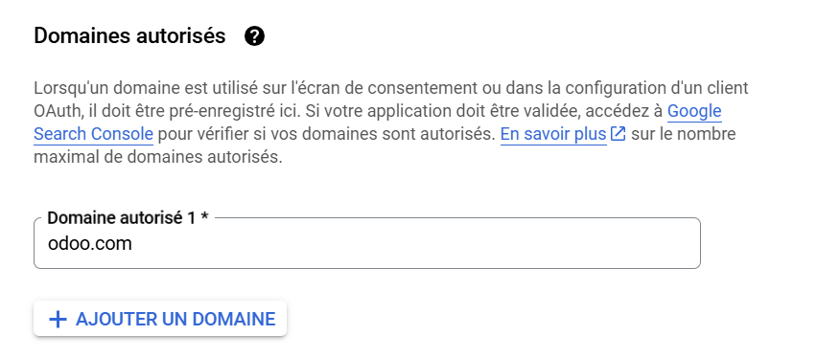817x358 pixels.
Task: Open help tooltip beside Domaines autorisés heading
Action: pyautogui.click(x=254, y=36)
